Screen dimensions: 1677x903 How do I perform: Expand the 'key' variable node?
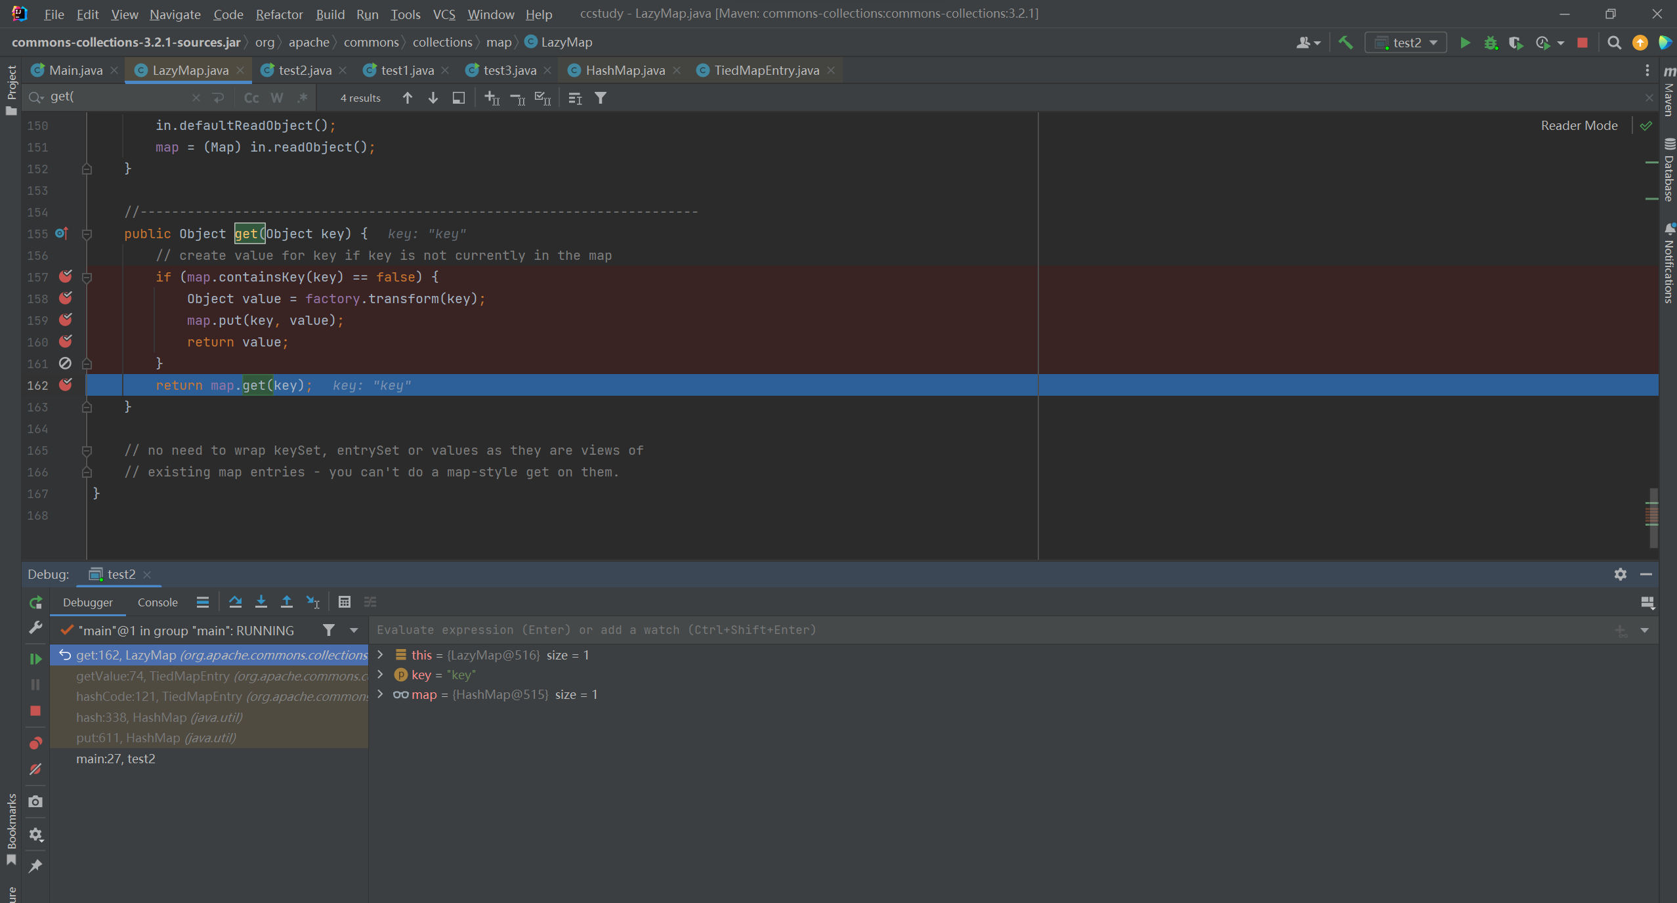coord(380,674)
